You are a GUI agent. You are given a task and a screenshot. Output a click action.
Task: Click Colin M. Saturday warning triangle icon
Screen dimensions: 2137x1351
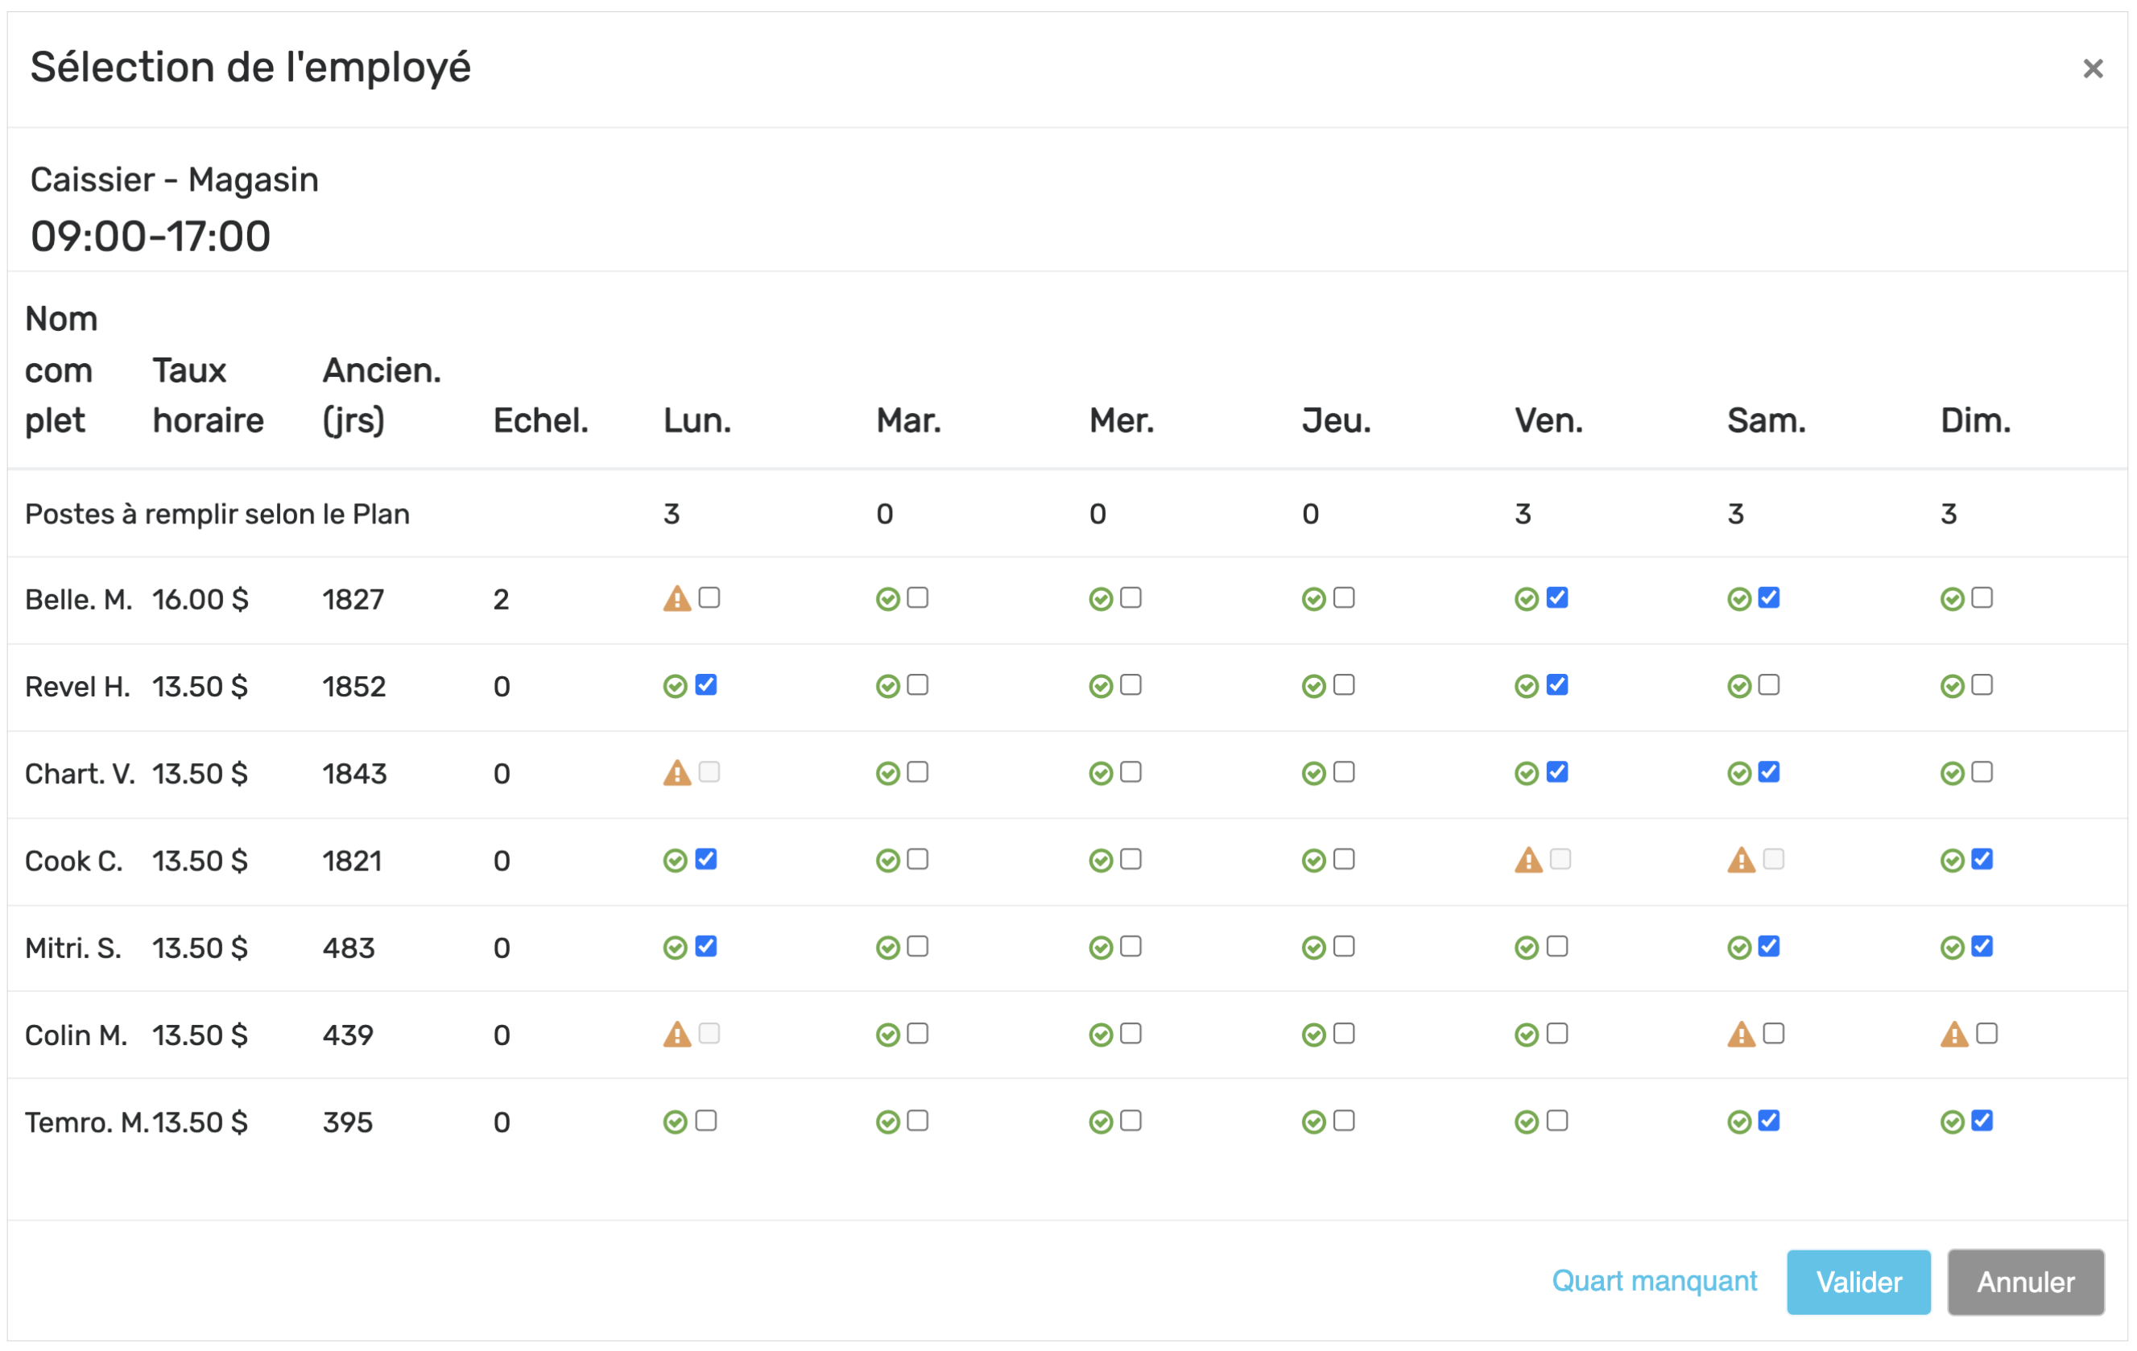[x=1741, y=1035]
